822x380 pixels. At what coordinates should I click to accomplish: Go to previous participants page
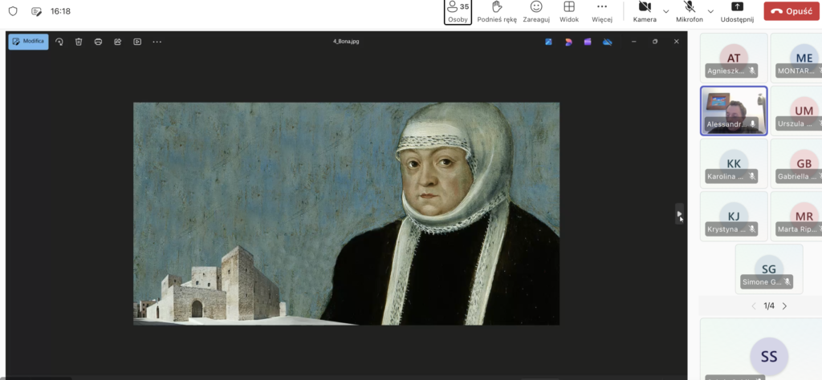click(x=753, y=306)
